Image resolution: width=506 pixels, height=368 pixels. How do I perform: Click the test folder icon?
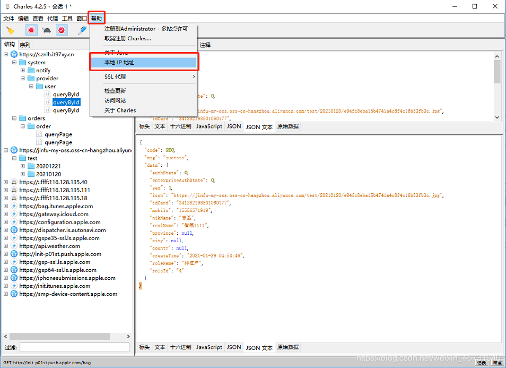click(23, 158)
